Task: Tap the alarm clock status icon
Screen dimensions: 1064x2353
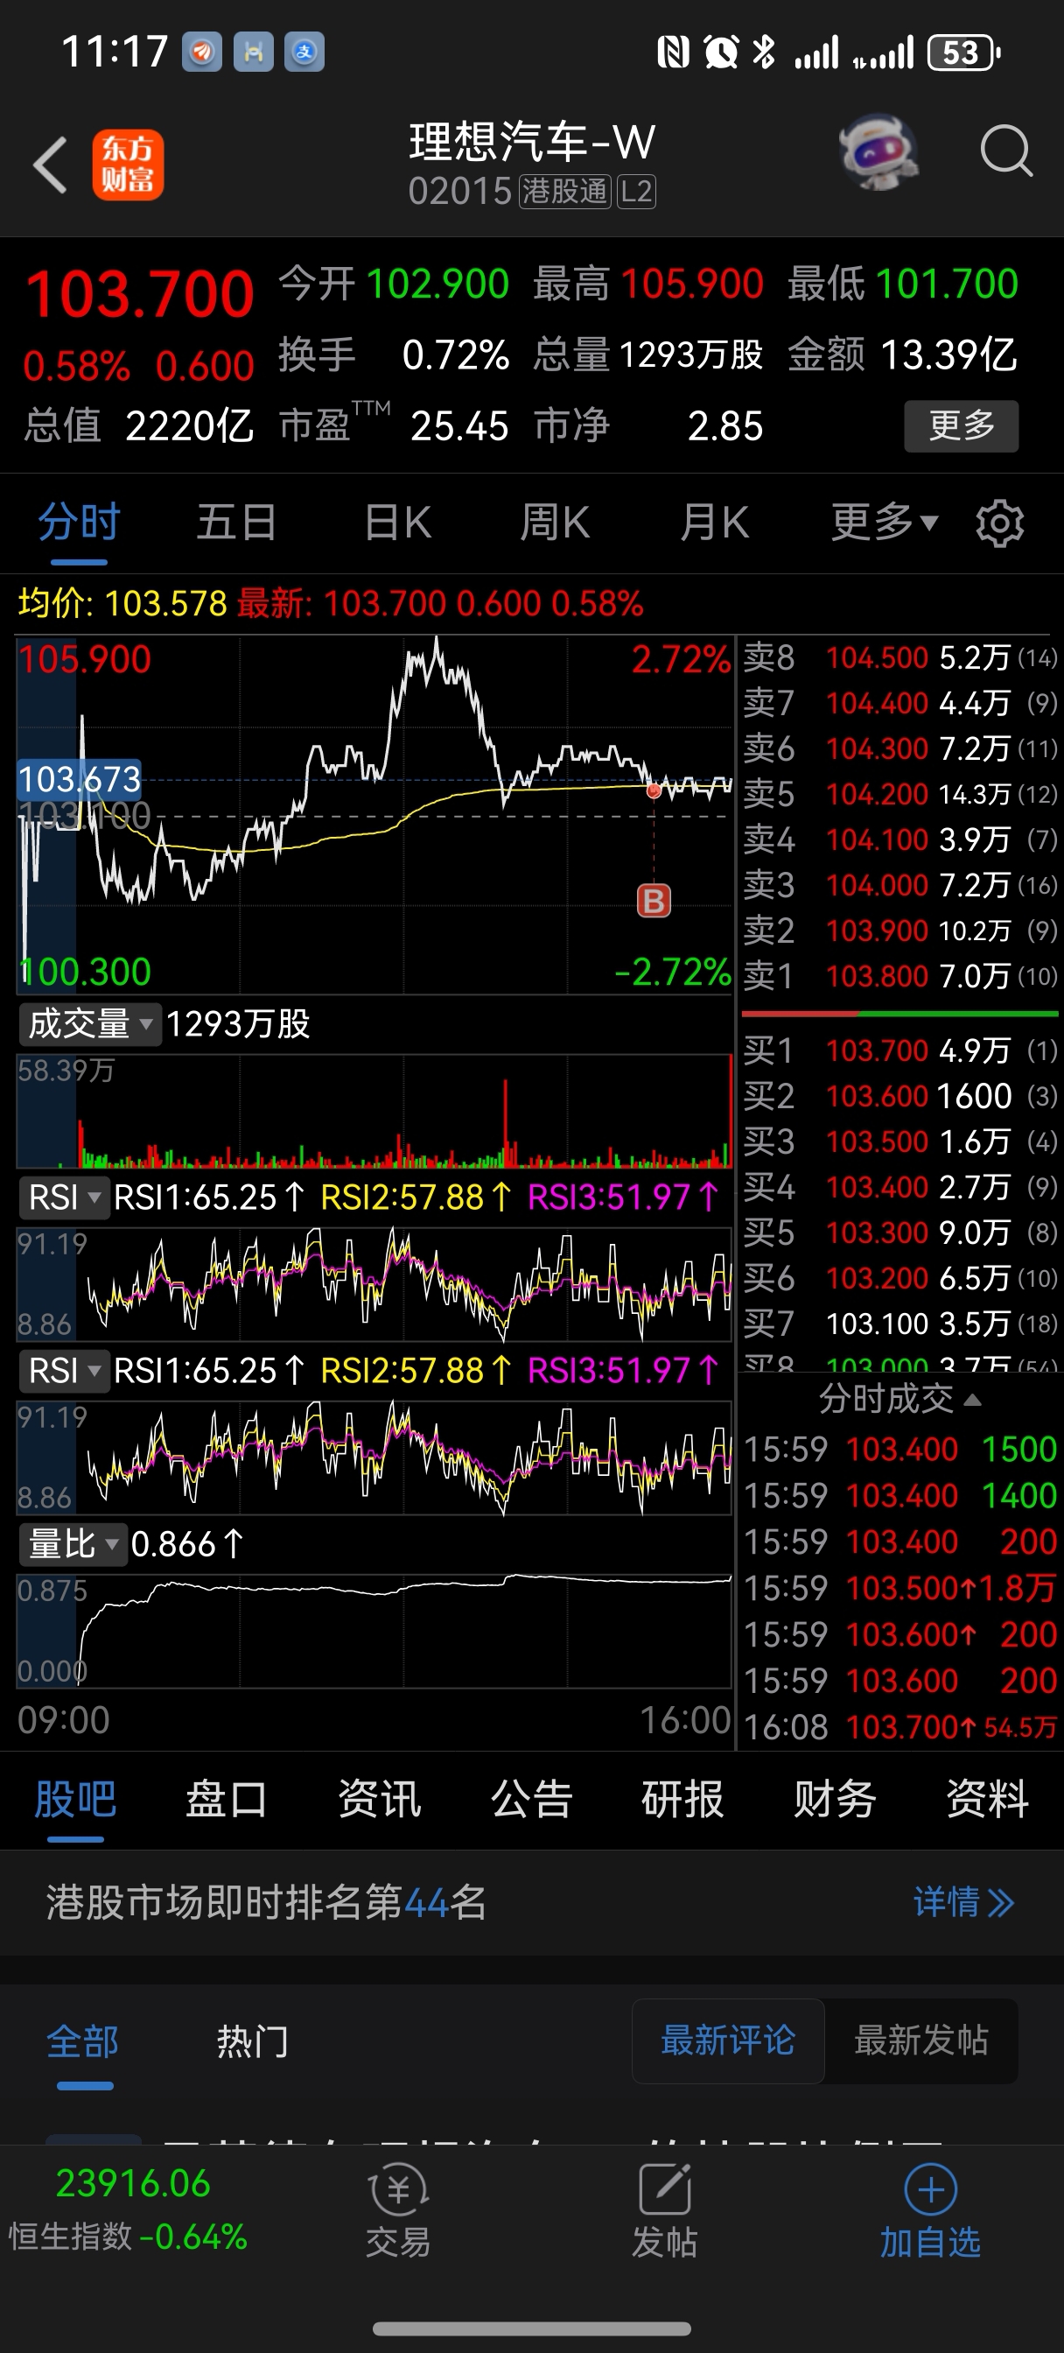Action: pyautogui.click(x=721, y=52)
